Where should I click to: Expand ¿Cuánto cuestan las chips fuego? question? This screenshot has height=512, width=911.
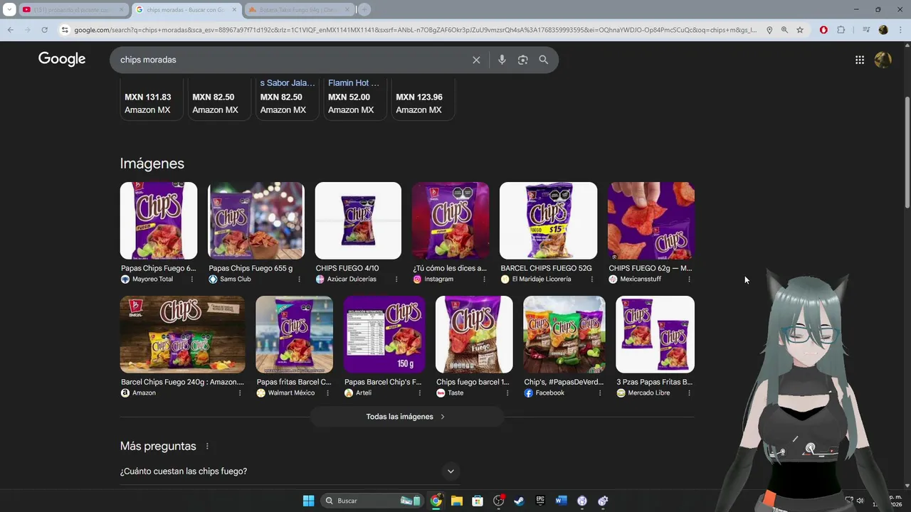pyautogui.click(x=450, y=471)
